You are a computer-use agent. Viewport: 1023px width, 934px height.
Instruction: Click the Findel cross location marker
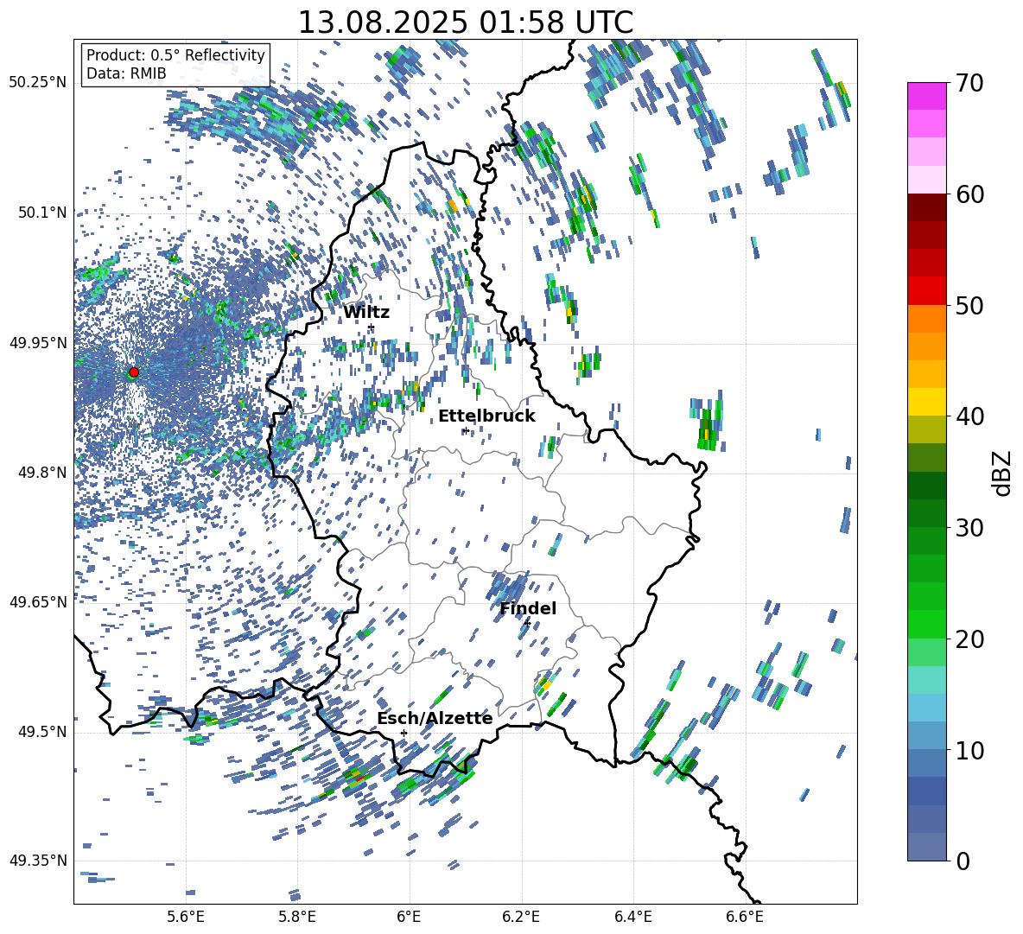click(527, 624)
